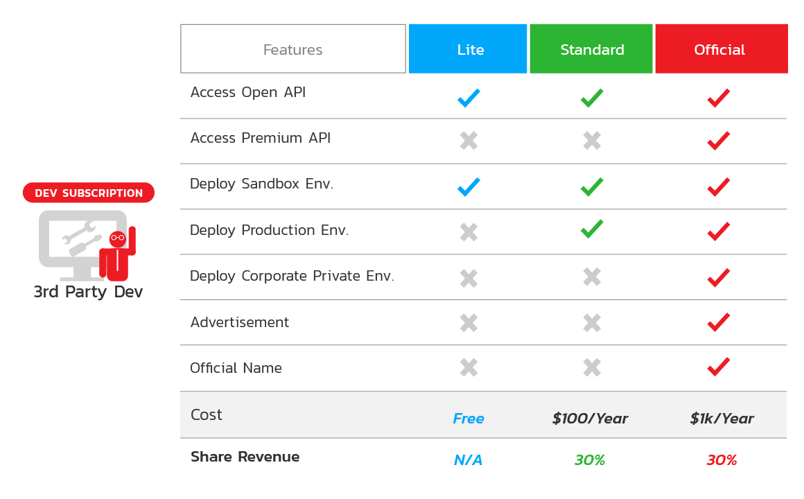Select the red Official plan header
The height and width of the screenshot is (499, 804).
point(722,49)
